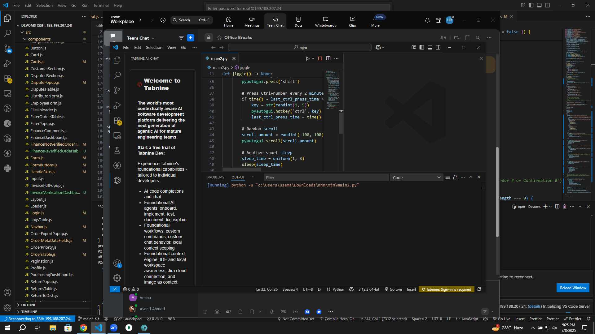Open Explorer in outer VS Code activity bar
The height and width of the screenshot is (334, 595).
(x=7, y=18)
